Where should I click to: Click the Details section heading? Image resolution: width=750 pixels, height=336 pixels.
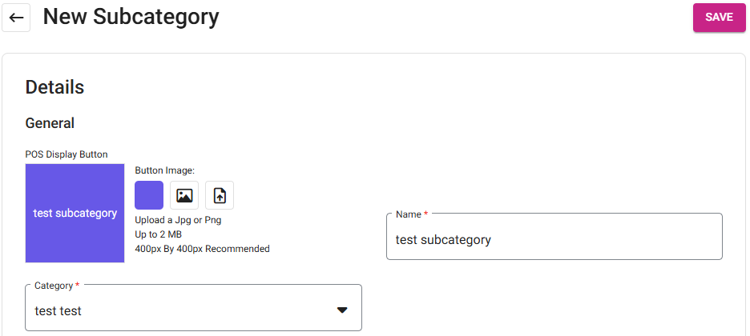(54, 87)
